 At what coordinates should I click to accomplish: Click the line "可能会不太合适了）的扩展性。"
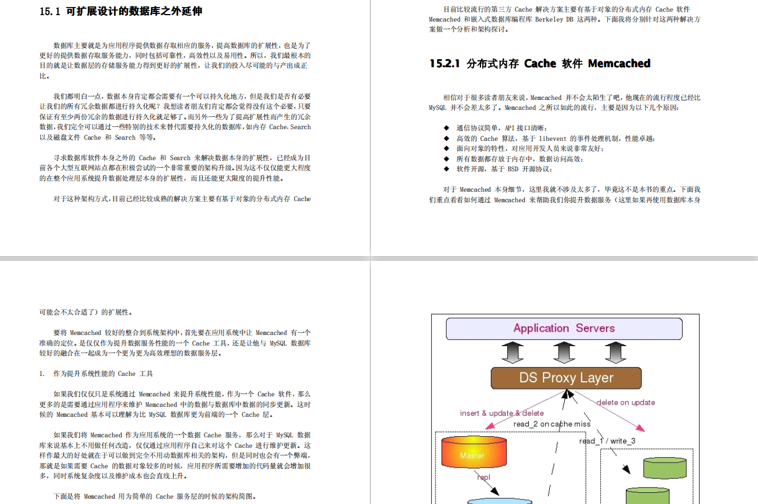tap(85, 312)
